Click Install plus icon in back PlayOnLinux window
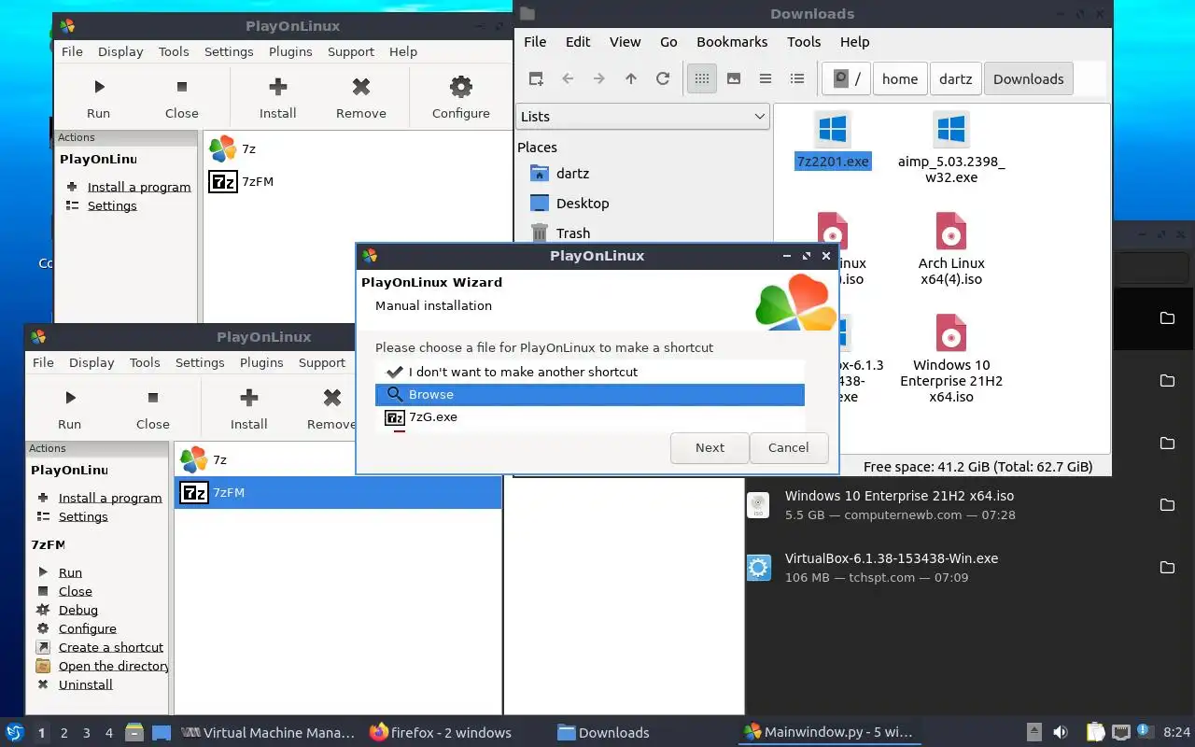The width and height of the screenshot is (1195, 747). tap(277, 87)
